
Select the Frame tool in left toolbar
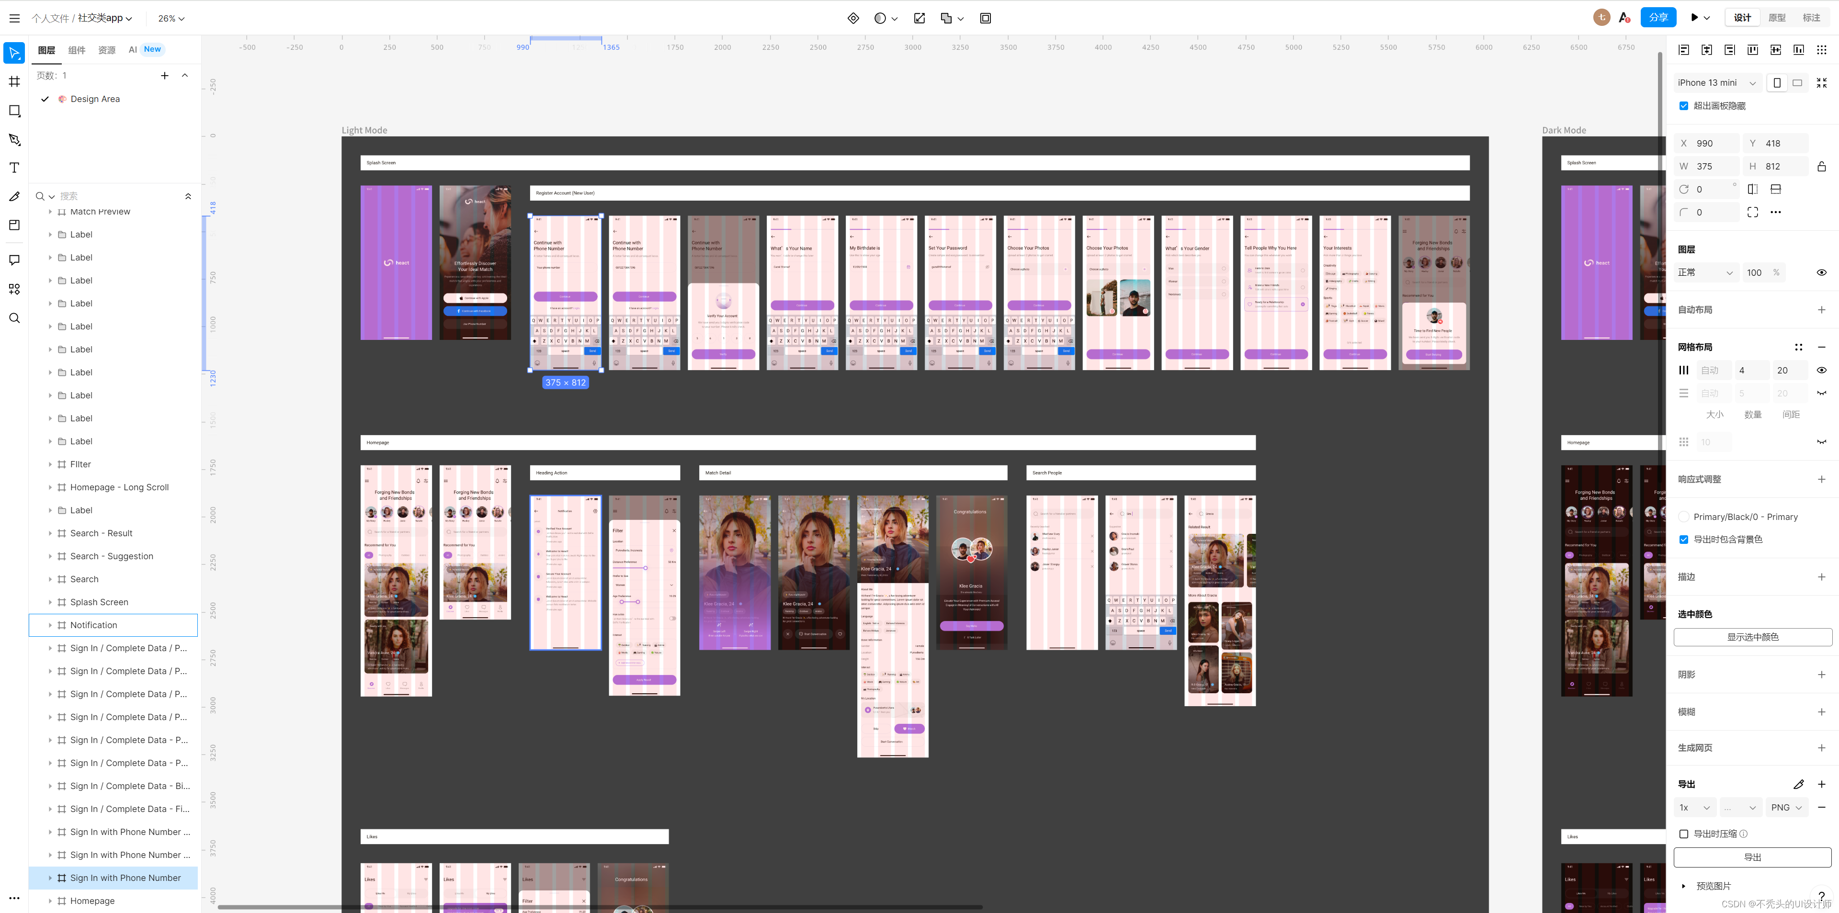[14, 81]
